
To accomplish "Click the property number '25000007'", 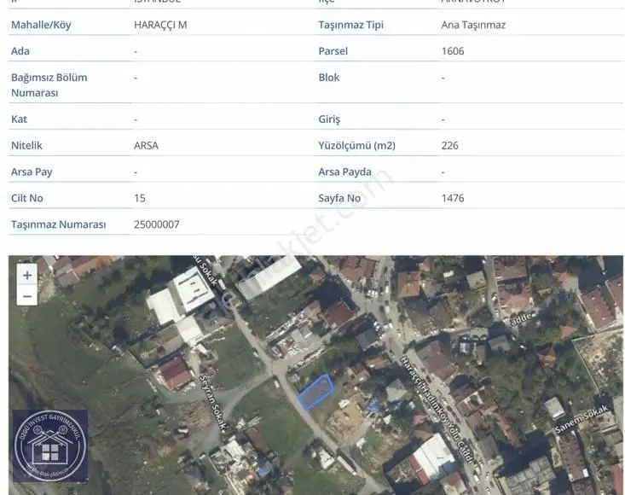I will pyautogui.click(x=156, y=224).
